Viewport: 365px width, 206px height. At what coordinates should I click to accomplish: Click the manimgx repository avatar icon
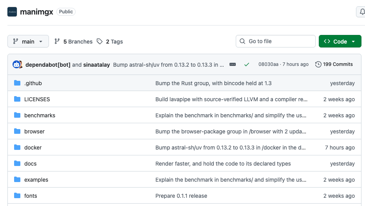pos(12,12)
